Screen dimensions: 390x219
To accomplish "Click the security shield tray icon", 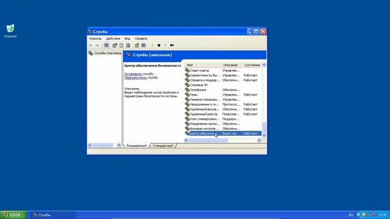I will pos(364,215).
